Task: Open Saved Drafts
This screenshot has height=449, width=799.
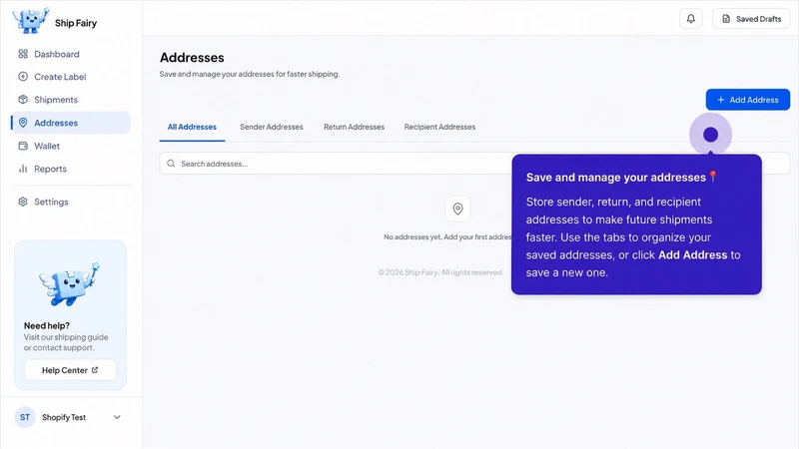Action: [x=751, y=19]
